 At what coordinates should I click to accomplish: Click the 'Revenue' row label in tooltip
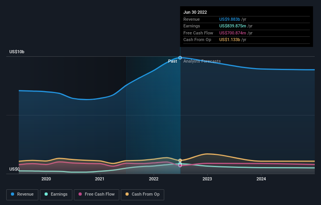(x=192, y=19)
